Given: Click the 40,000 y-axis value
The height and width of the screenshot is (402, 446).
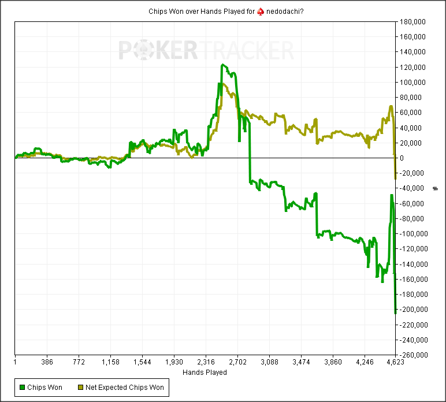Looking at the screenshot, I should pos(411,128).
